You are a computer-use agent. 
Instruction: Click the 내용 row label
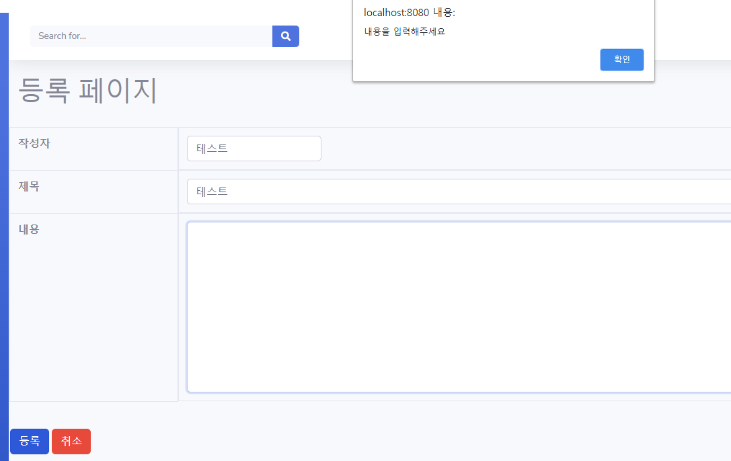29,229
